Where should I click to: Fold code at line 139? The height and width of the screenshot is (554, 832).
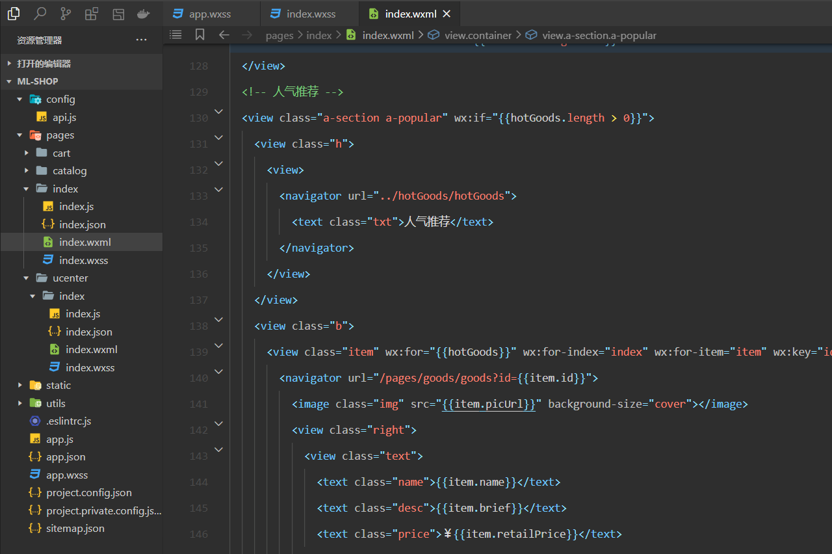[x=219, y=346]
